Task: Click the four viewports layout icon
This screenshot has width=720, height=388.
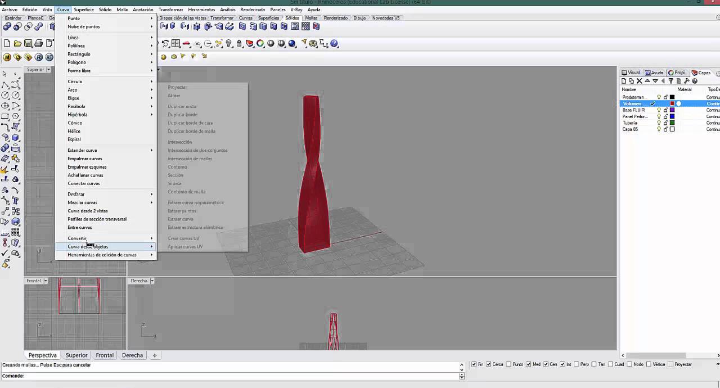Action: (176, 43)
